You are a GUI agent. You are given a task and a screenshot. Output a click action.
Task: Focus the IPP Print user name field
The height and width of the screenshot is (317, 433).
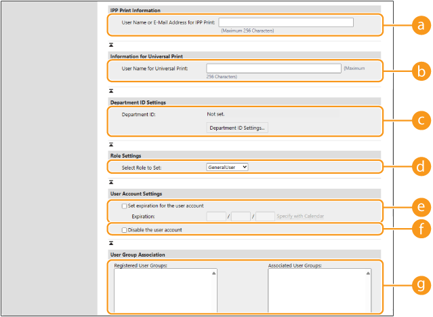[x=285, y=22]
